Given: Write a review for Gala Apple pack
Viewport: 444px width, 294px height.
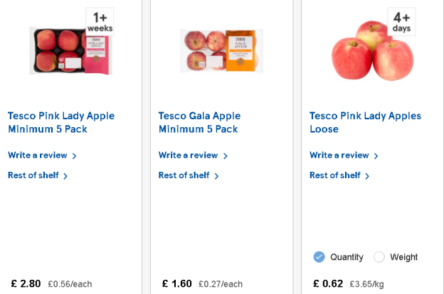Looking at the screenshot, I should [193, 156].
